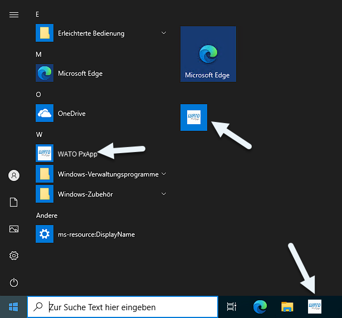Click the taskbar search magnifier icon

(38, 307)
